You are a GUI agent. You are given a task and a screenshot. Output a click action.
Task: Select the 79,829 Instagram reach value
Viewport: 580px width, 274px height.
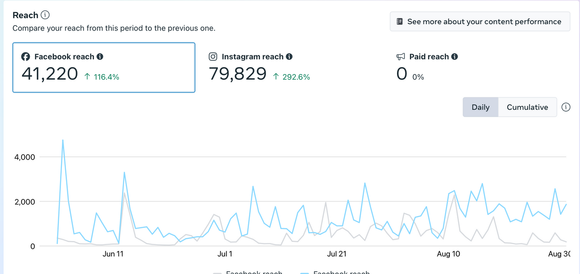(x=238, y=74)
